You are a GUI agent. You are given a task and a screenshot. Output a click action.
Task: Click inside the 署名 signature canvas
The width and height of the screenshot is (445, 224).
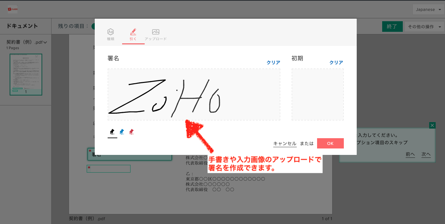(194, 94)
